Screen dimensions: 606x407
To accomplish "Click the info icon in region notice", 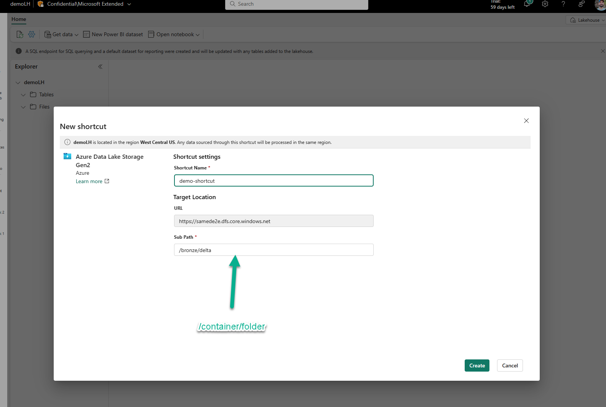I will [x=67, y=142].
